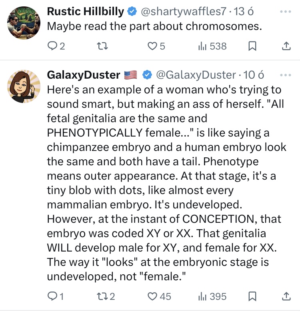Bookmark GalaxyDuster's tweet
This screenshot has width=300, height=315.
(252, 296)
